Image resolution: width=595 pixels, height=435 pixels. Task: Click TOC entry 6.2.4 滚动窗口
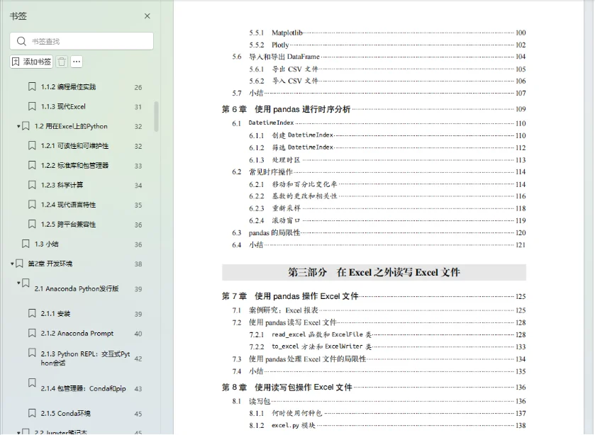pyautogui.click(x=387, y=221)
